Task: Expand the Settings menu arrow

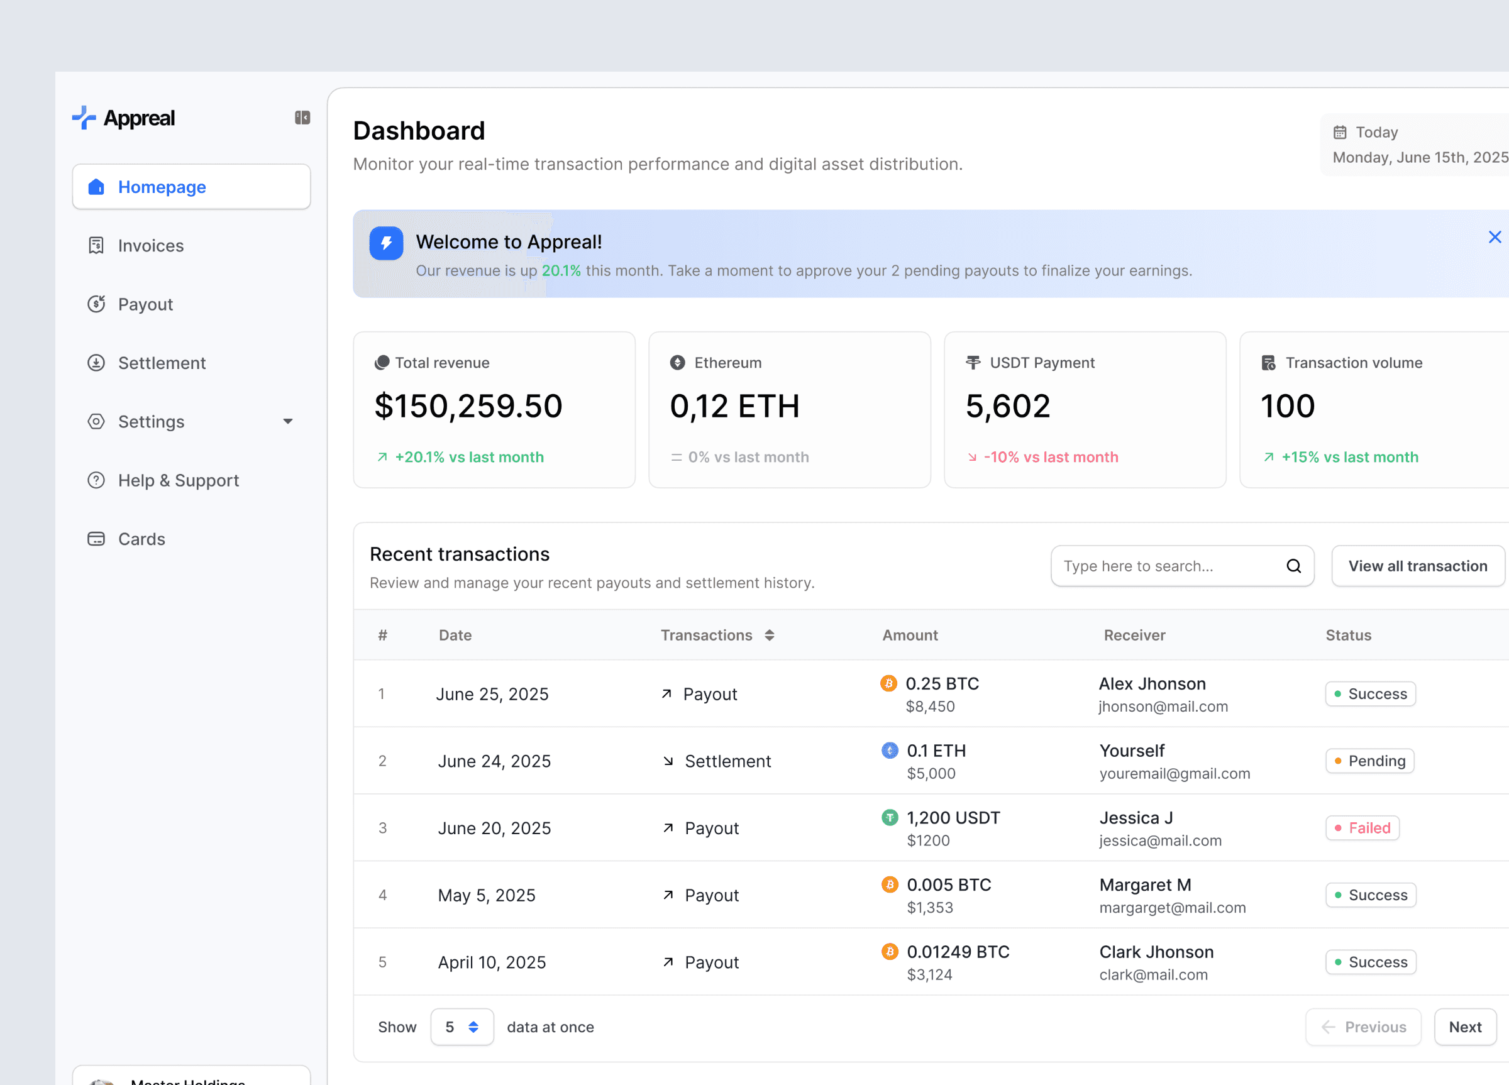Action: pos(287,422)
